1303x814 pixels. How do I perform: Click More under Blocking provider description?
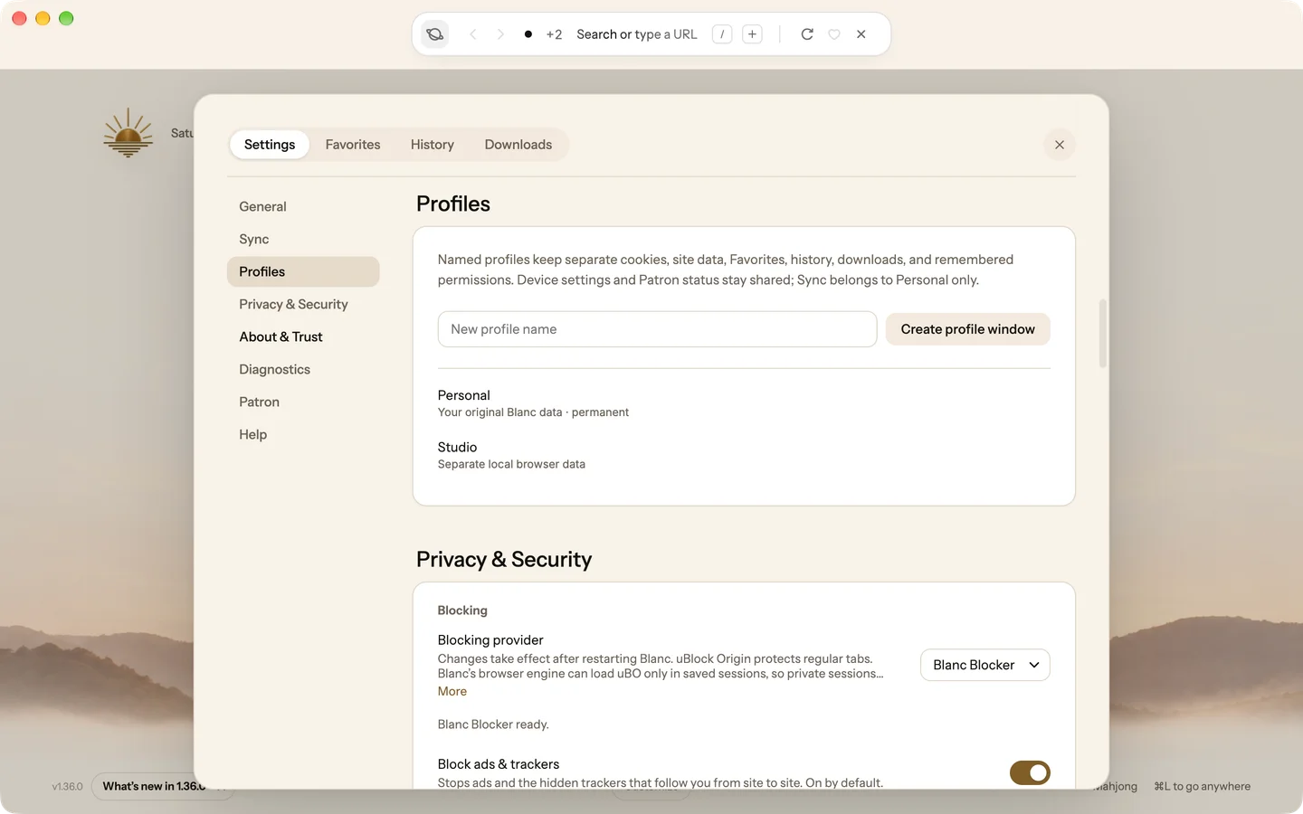tap(452, 691)
